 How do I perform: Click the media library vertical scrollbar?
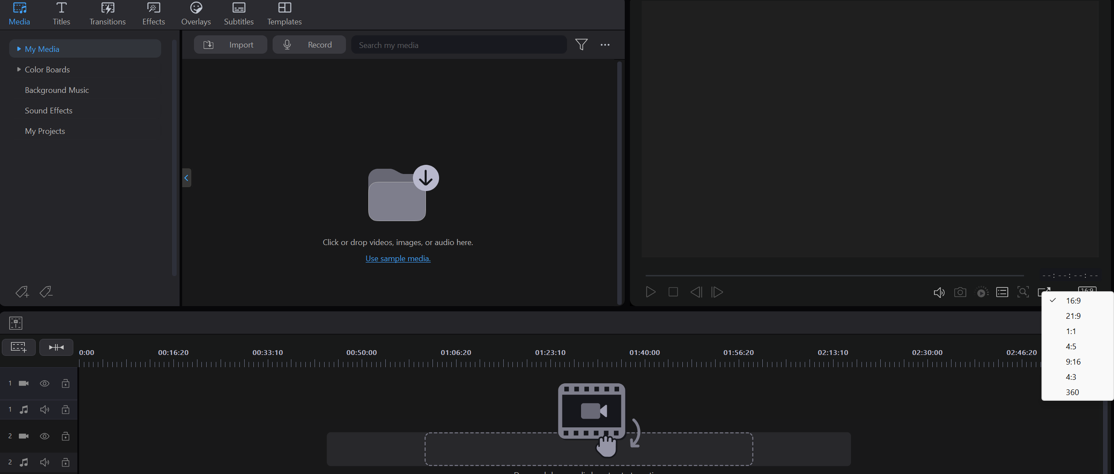click(x=619, y=182)
